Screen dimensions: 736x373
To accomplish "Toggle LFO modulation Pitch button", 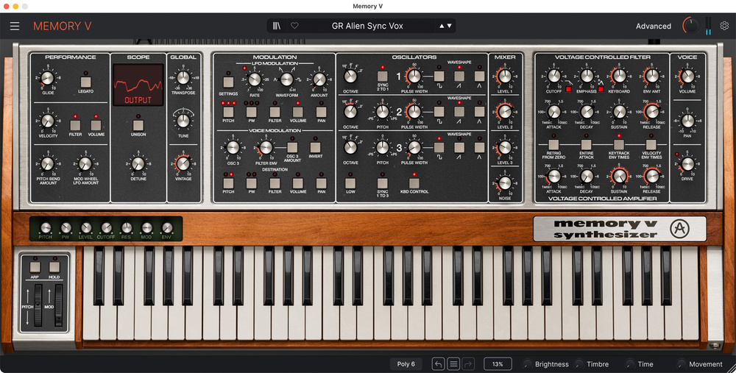I will (x=228, y=112).
